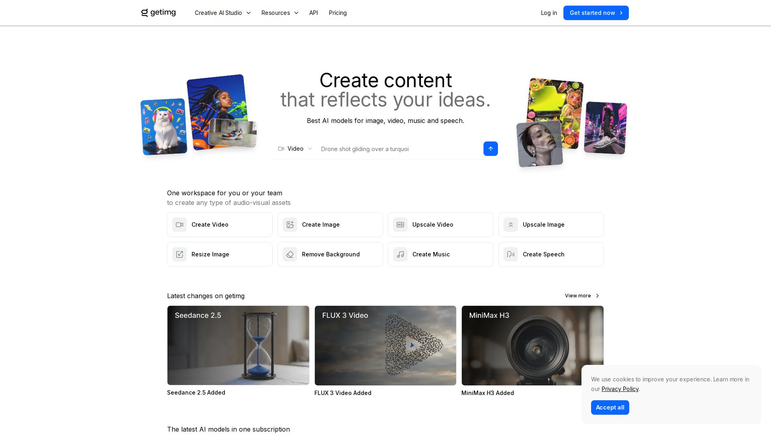Click the Upscale Image chevrons icon

click(x=511, y=225)
